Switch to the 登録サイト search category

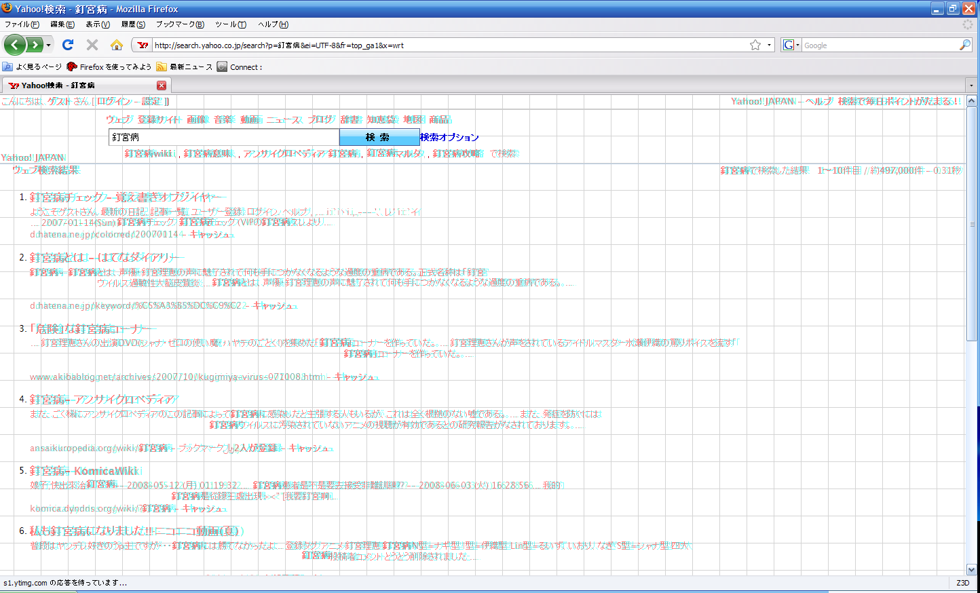tap(159, 119)
